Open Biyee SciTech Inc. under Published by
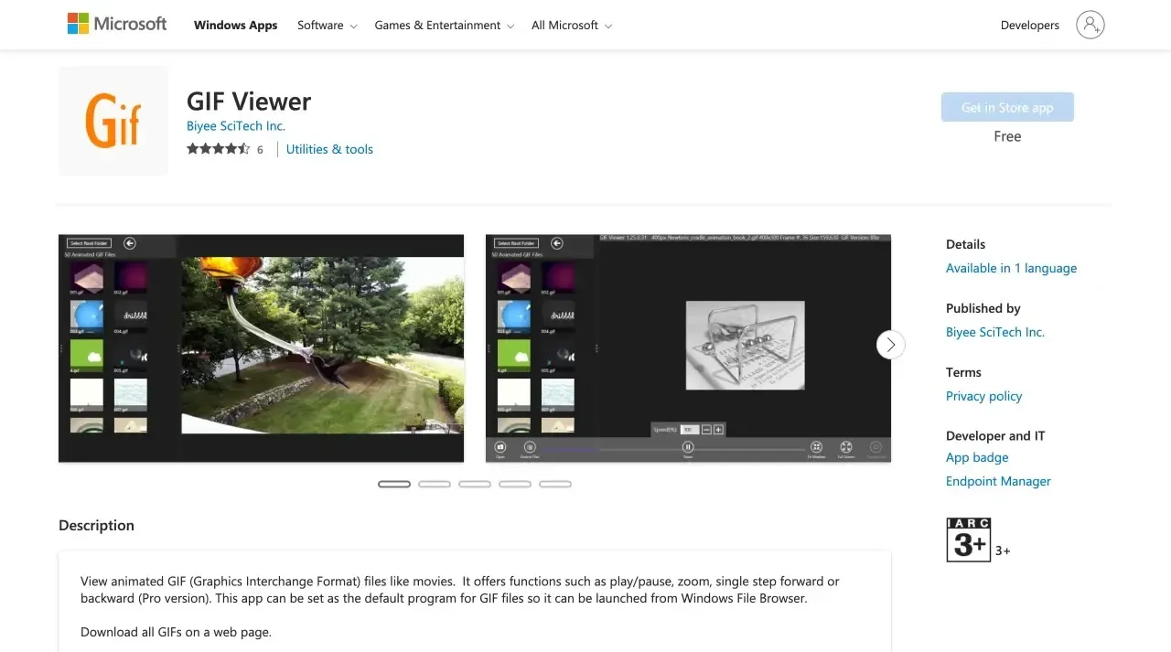The image size is (1171, 652). (x=995, y=332)
